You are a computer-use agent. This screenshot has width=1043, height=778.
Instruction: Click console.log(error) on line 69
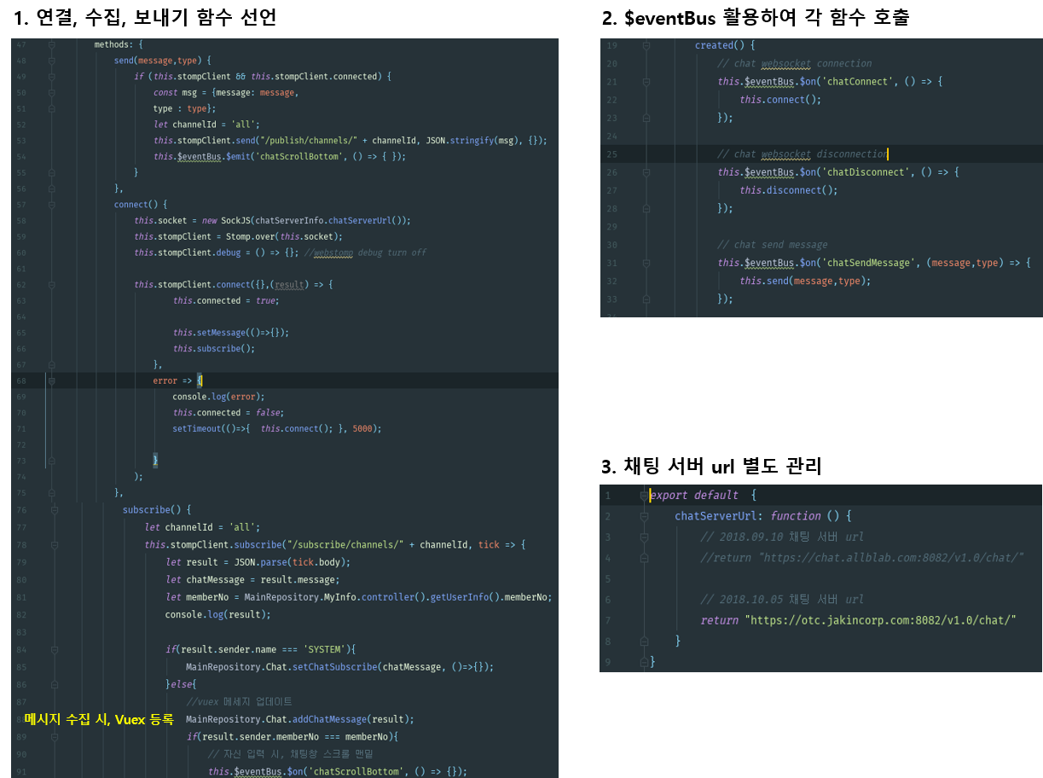coord(219,397)
